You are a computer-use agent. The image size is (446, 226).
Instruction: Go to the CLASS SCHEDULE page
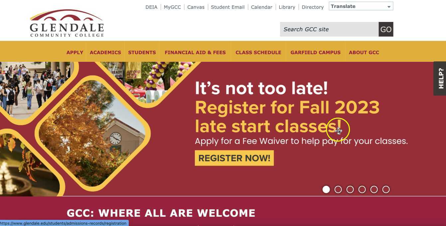tap(258, 53)
